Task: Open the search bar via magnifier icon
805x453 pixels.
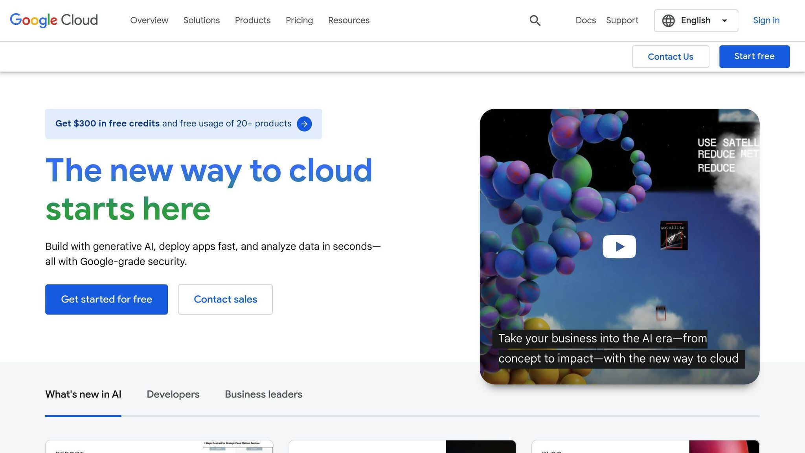Action: (x=535, y=20)
